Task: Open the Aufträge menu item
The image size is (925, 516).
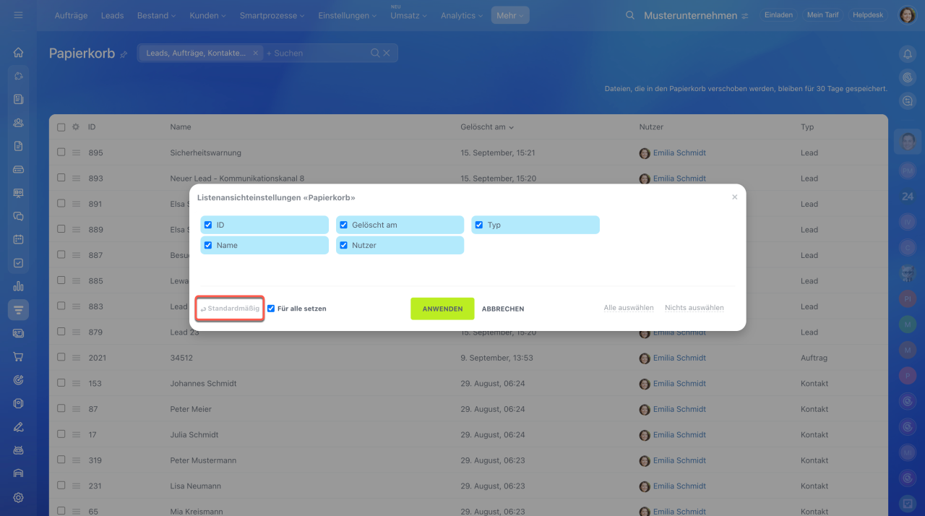Action: [x=71, y=15]
